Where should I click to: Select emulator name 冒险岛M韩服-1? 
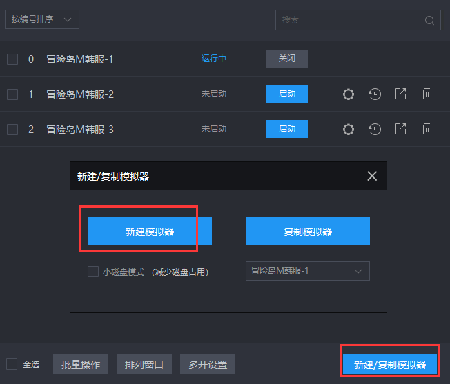tap(80, 59)
